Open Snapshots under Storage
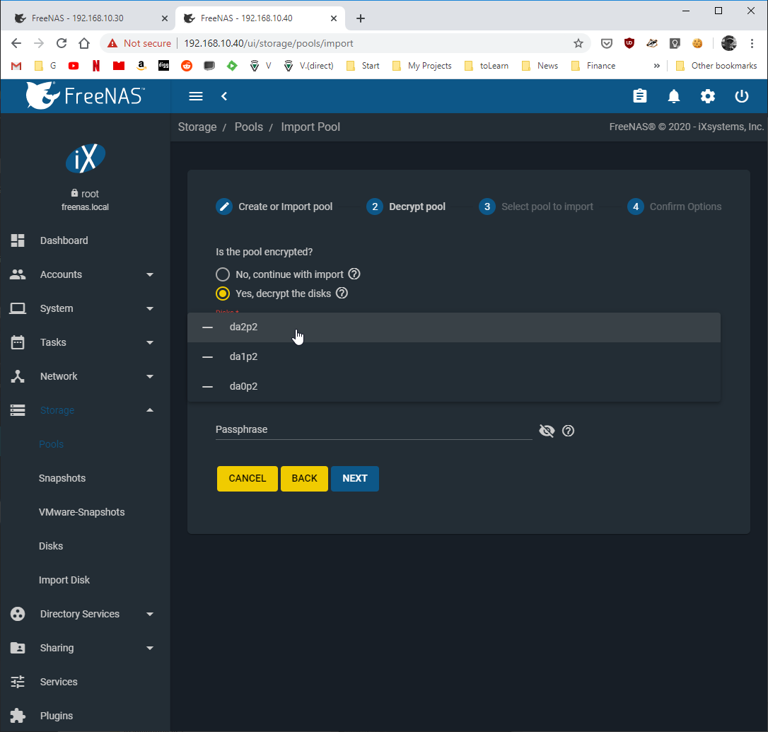Image resolution: width=768 pixels, height=732 pixels. [62, 478]
